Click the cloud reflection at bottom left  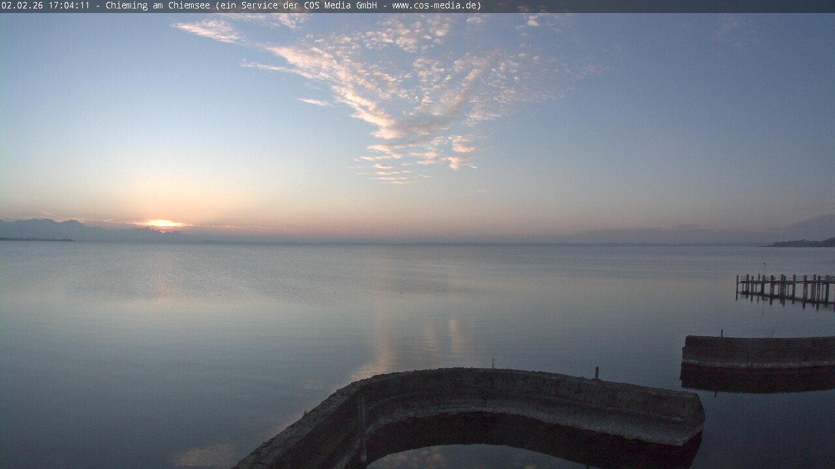click(204, 455)
